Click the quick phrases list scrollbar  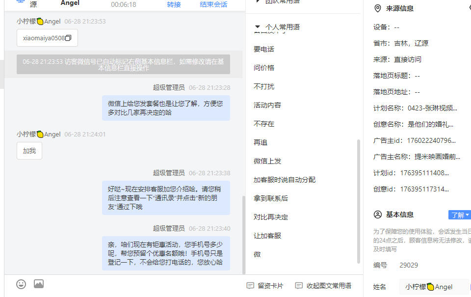coord(358,201)
